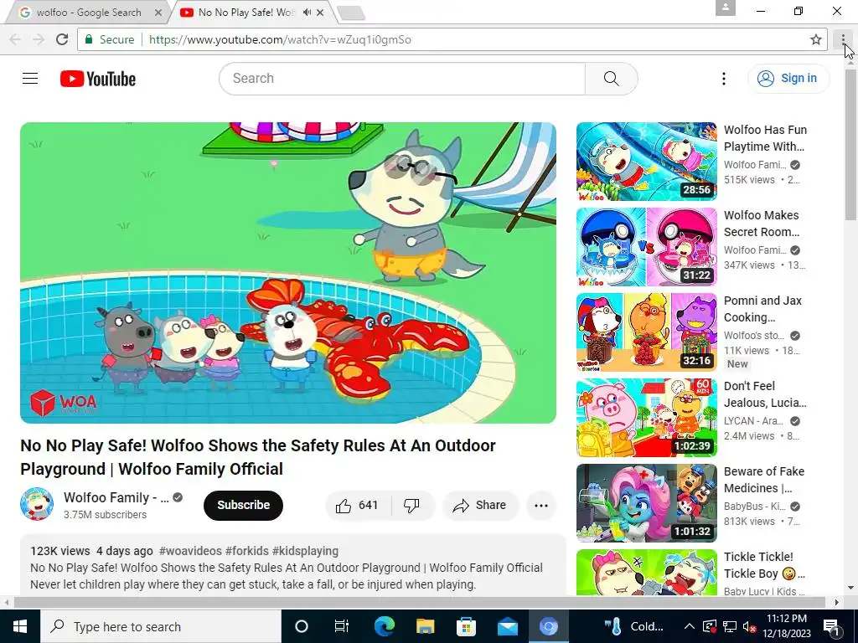Open Cortana circle on taskbar
Viewport: 858px width, 643px height.
[x=302, y=626]
